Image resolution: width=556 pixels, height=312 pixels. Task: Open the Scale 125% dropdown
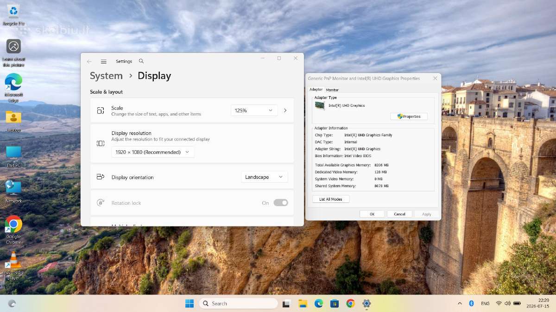click(254, 110)
